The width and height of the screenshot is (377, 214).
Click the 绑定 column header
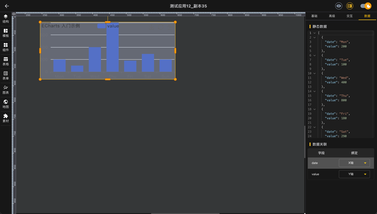(354, 153)
